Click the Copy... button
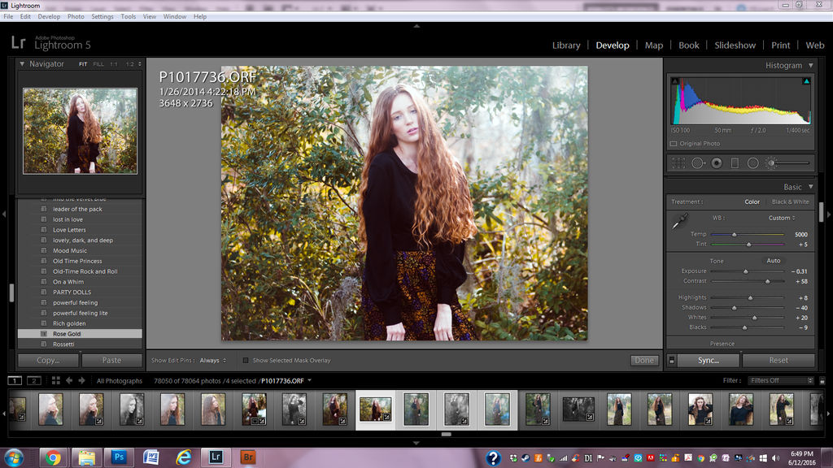This screenshot has width=833, height=468. 48,360
